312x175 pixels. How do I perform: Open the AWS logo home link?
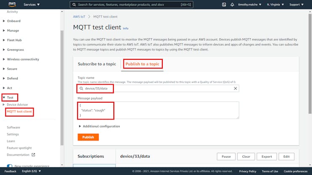coord(12,4)
